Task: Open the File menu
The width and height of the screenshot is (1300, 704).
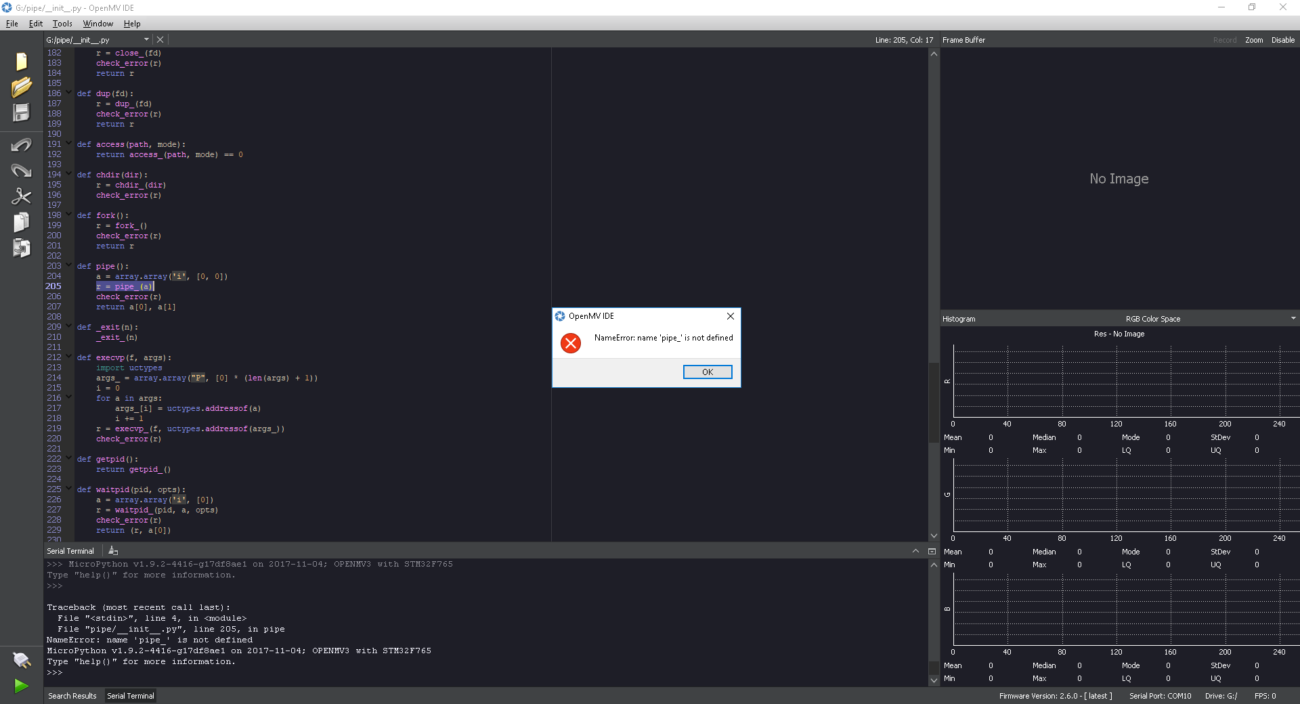Action: tap(12, 24)
